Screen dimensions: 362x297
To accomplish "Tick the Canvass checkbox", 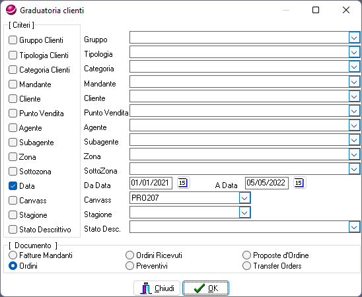I will [x=13, y=201].
